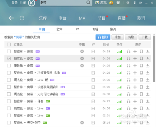
Task: Check 周杰伦 - 倒带 - Live 版 checkbox
Action: (9, 80)
